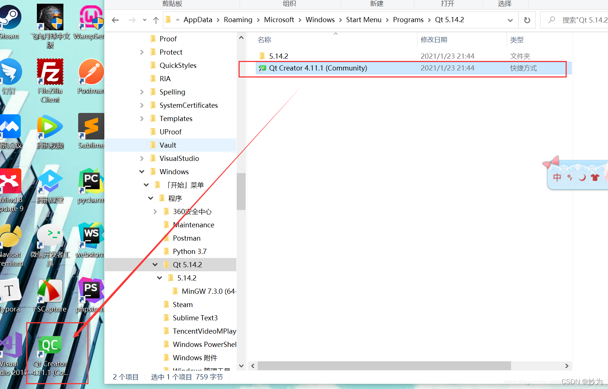Expand the VisualStudio folder node

click(x=142, y=158)
